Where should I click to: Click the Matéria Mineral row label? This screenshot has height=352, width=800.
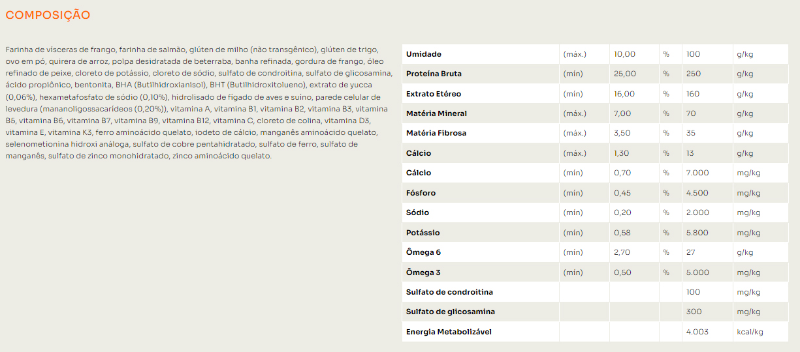click(x=436, y=113)
